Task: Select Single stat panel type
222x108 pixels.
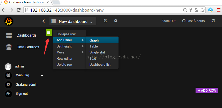Action: (x=102, y=52)
